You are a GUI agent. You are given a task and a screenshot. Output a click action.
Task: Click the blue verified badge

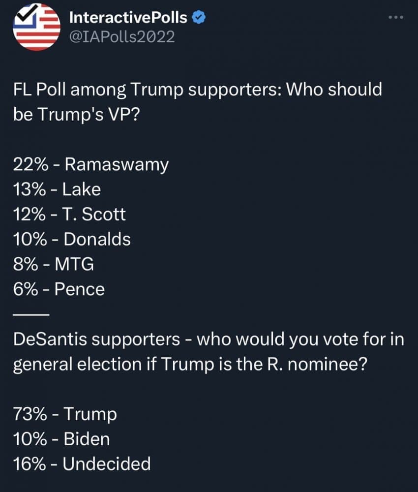tap(198, 18)
